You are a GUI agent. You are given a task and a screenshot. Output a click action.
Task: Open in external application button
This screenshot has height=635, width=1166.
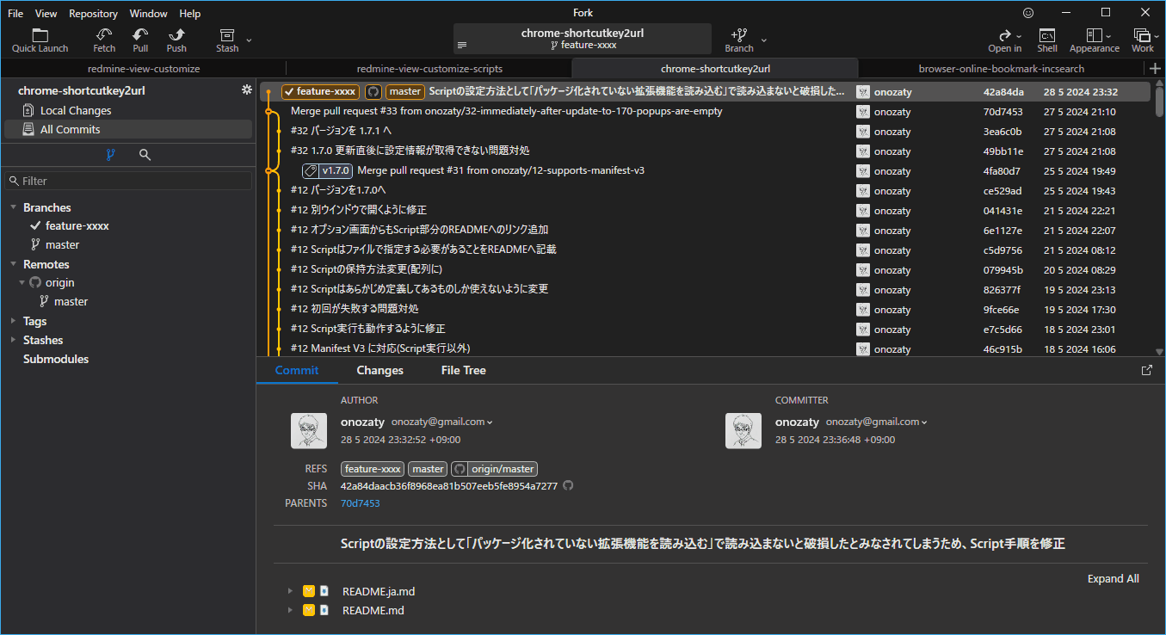(x=1004, y=40)
